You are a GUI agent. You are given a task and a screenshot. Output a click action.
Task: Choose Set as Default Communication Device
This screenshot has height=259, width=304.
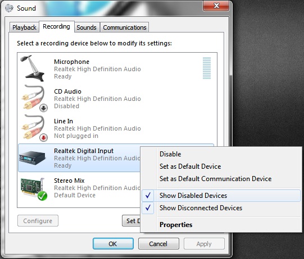pos(215,179)
